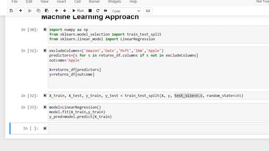269x151 pixels.
Task: Click the train_test_split code cell In [32]
Action: [158, 96]
